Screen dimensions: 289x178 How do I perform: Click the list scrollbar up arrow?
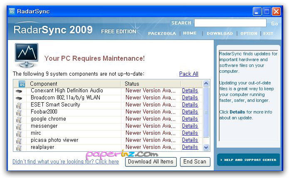[206, 84]
